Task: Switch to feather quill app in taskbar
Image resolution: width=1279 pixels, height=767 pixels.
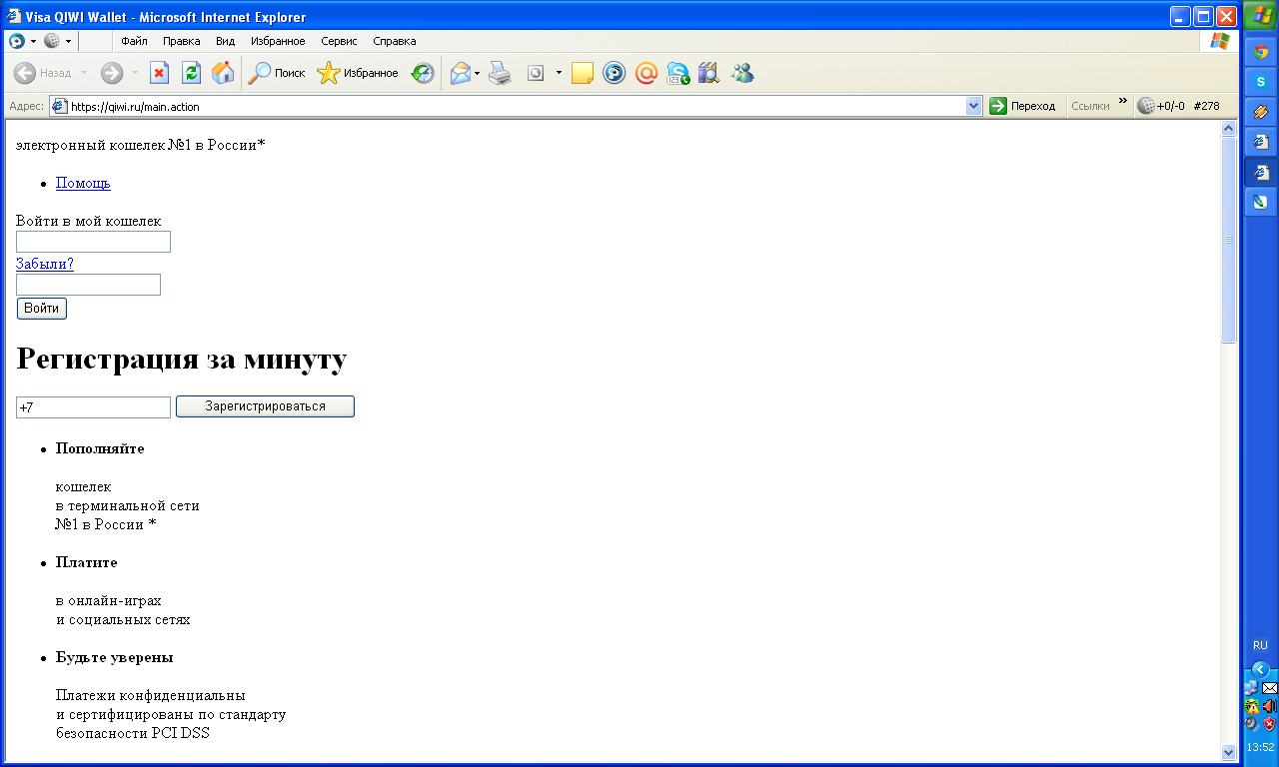Action: tap(1261, 203)
